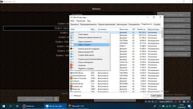Collapse Task Manager with Меньше
193x109 pixels.
click(76, 96)
